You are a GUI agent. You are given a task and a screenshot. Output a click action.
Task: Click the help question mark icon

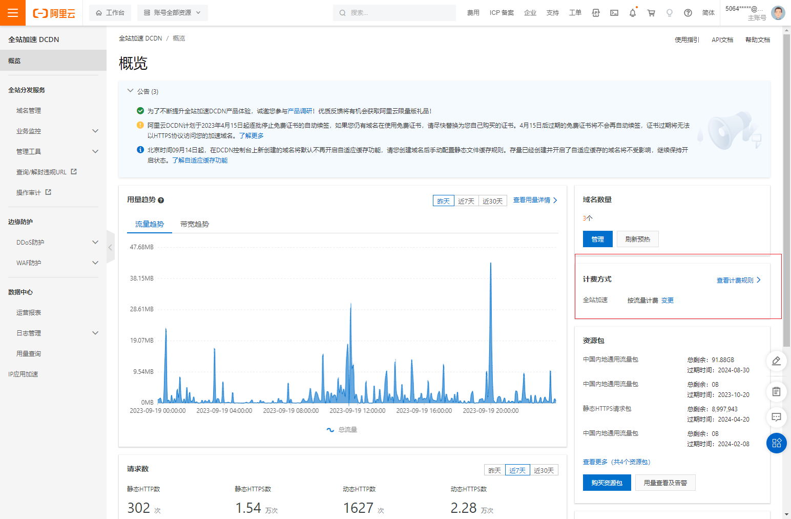[x=688, y=13]
